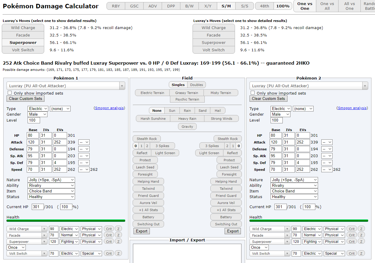
Task: Open Pokémon 2 Ability dropdown
Action: click(x=294, y=186)
